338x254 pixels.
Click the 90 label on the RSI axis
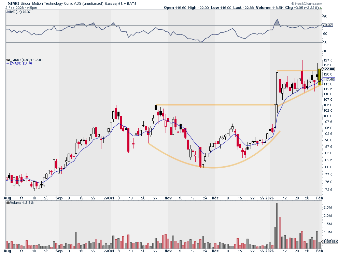click(x=325, y=16)
